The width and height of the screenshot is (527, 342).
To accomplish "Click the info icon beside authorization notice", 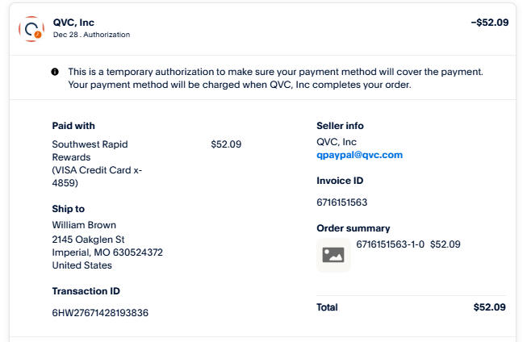I will point(55,72).
